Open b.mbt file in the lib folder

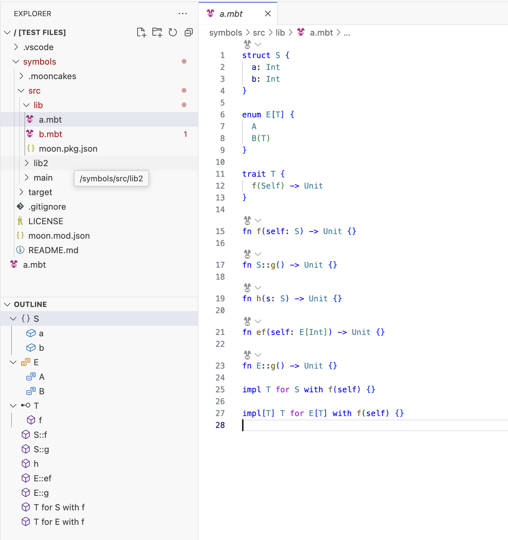pyautogui.click(x=50, y=134)
